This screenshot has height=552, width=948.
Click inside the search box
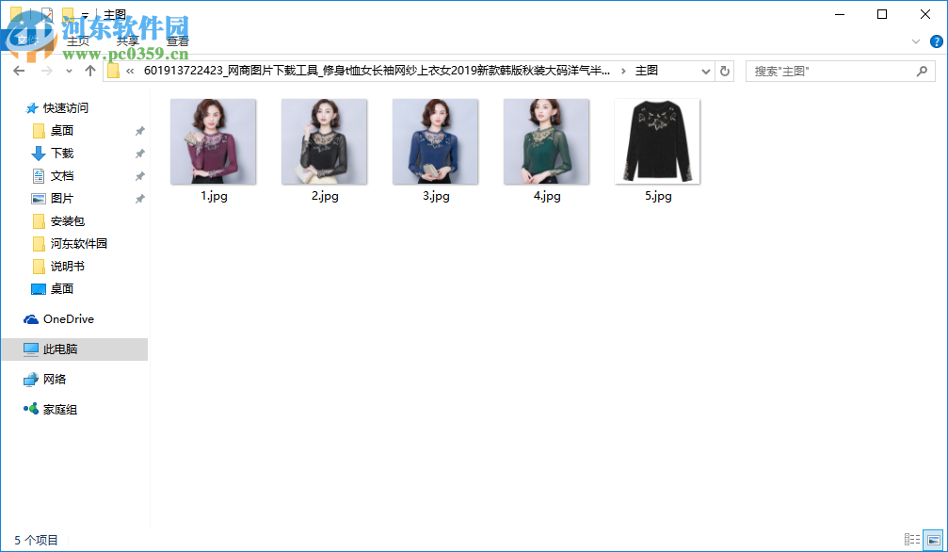point(828,70)
